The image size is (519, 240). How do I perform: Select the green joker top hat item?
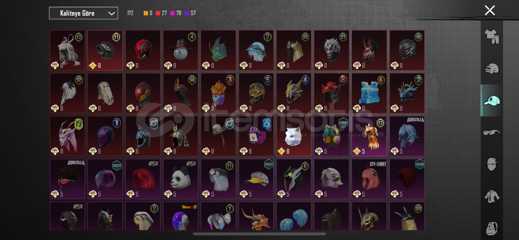180,50
